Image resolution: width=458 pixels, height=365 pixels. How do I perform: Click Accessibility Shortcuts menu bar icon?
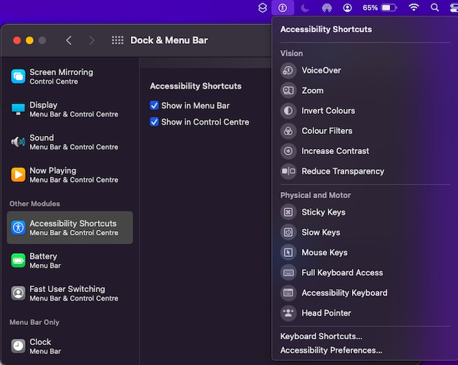[x=283, y=8]
